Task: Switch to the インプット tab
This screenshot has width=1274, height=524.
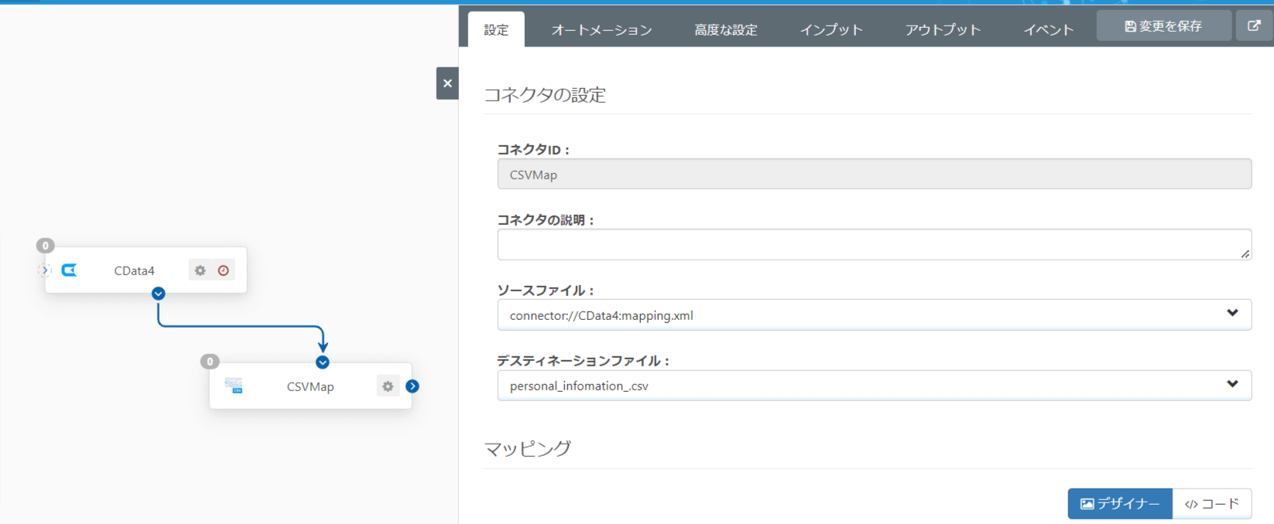Action: tap(831, 30)
